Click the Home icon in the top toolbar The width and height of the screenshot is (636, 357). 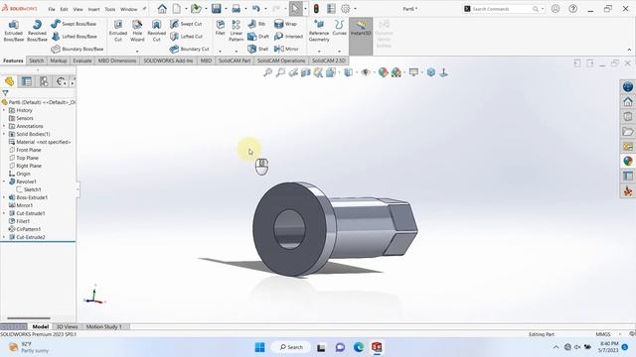162,9
